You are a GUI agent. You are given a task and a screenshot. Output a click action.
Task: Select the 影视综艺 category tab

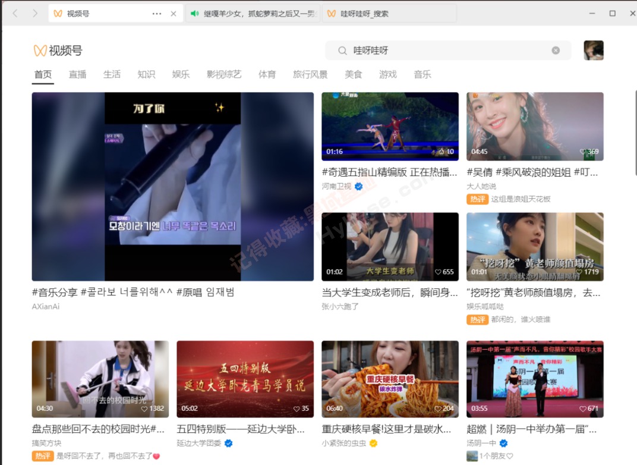click(224, 74)
